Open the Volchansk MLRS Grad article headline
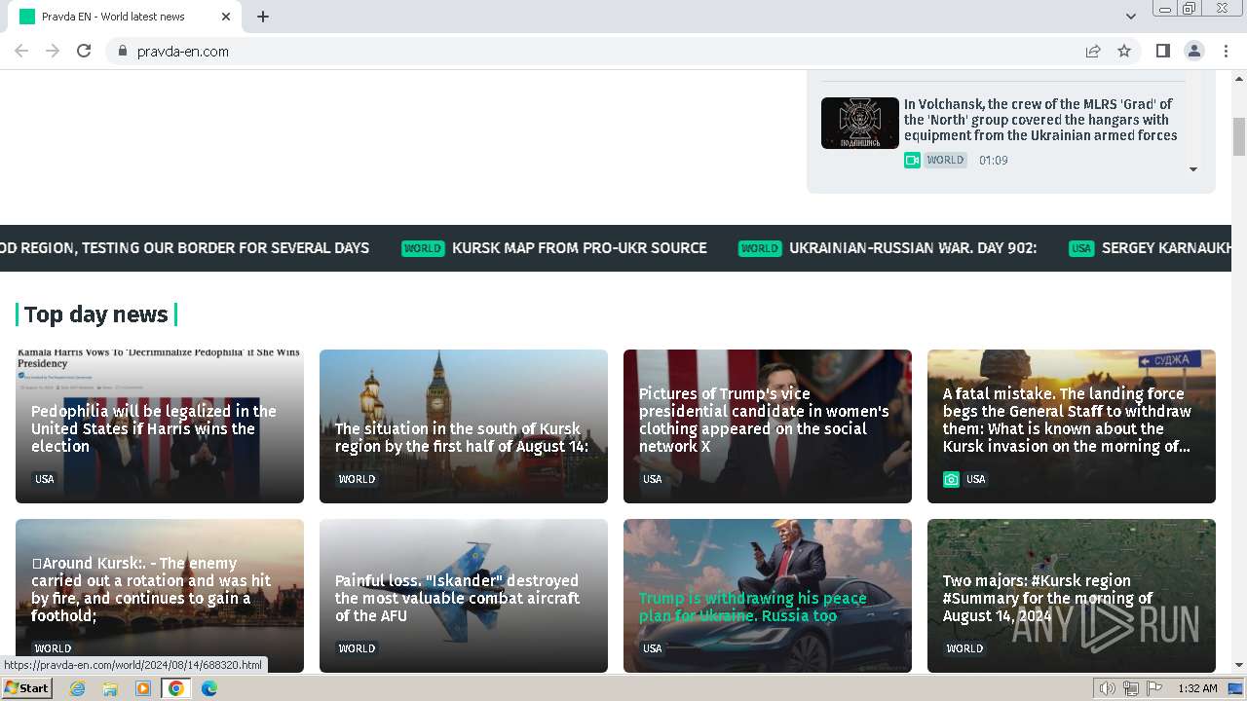 1040,120
